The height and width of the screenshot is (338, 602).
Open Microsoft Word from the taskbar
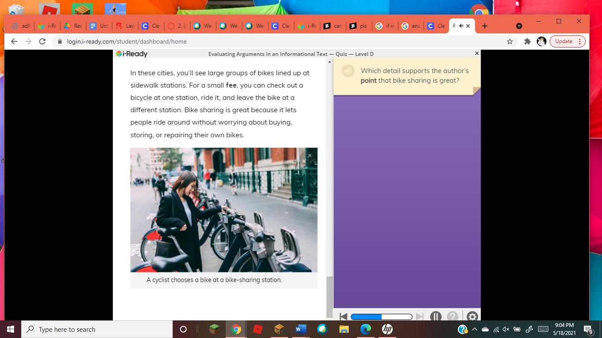pyautogui.click(x=301, y=329)
